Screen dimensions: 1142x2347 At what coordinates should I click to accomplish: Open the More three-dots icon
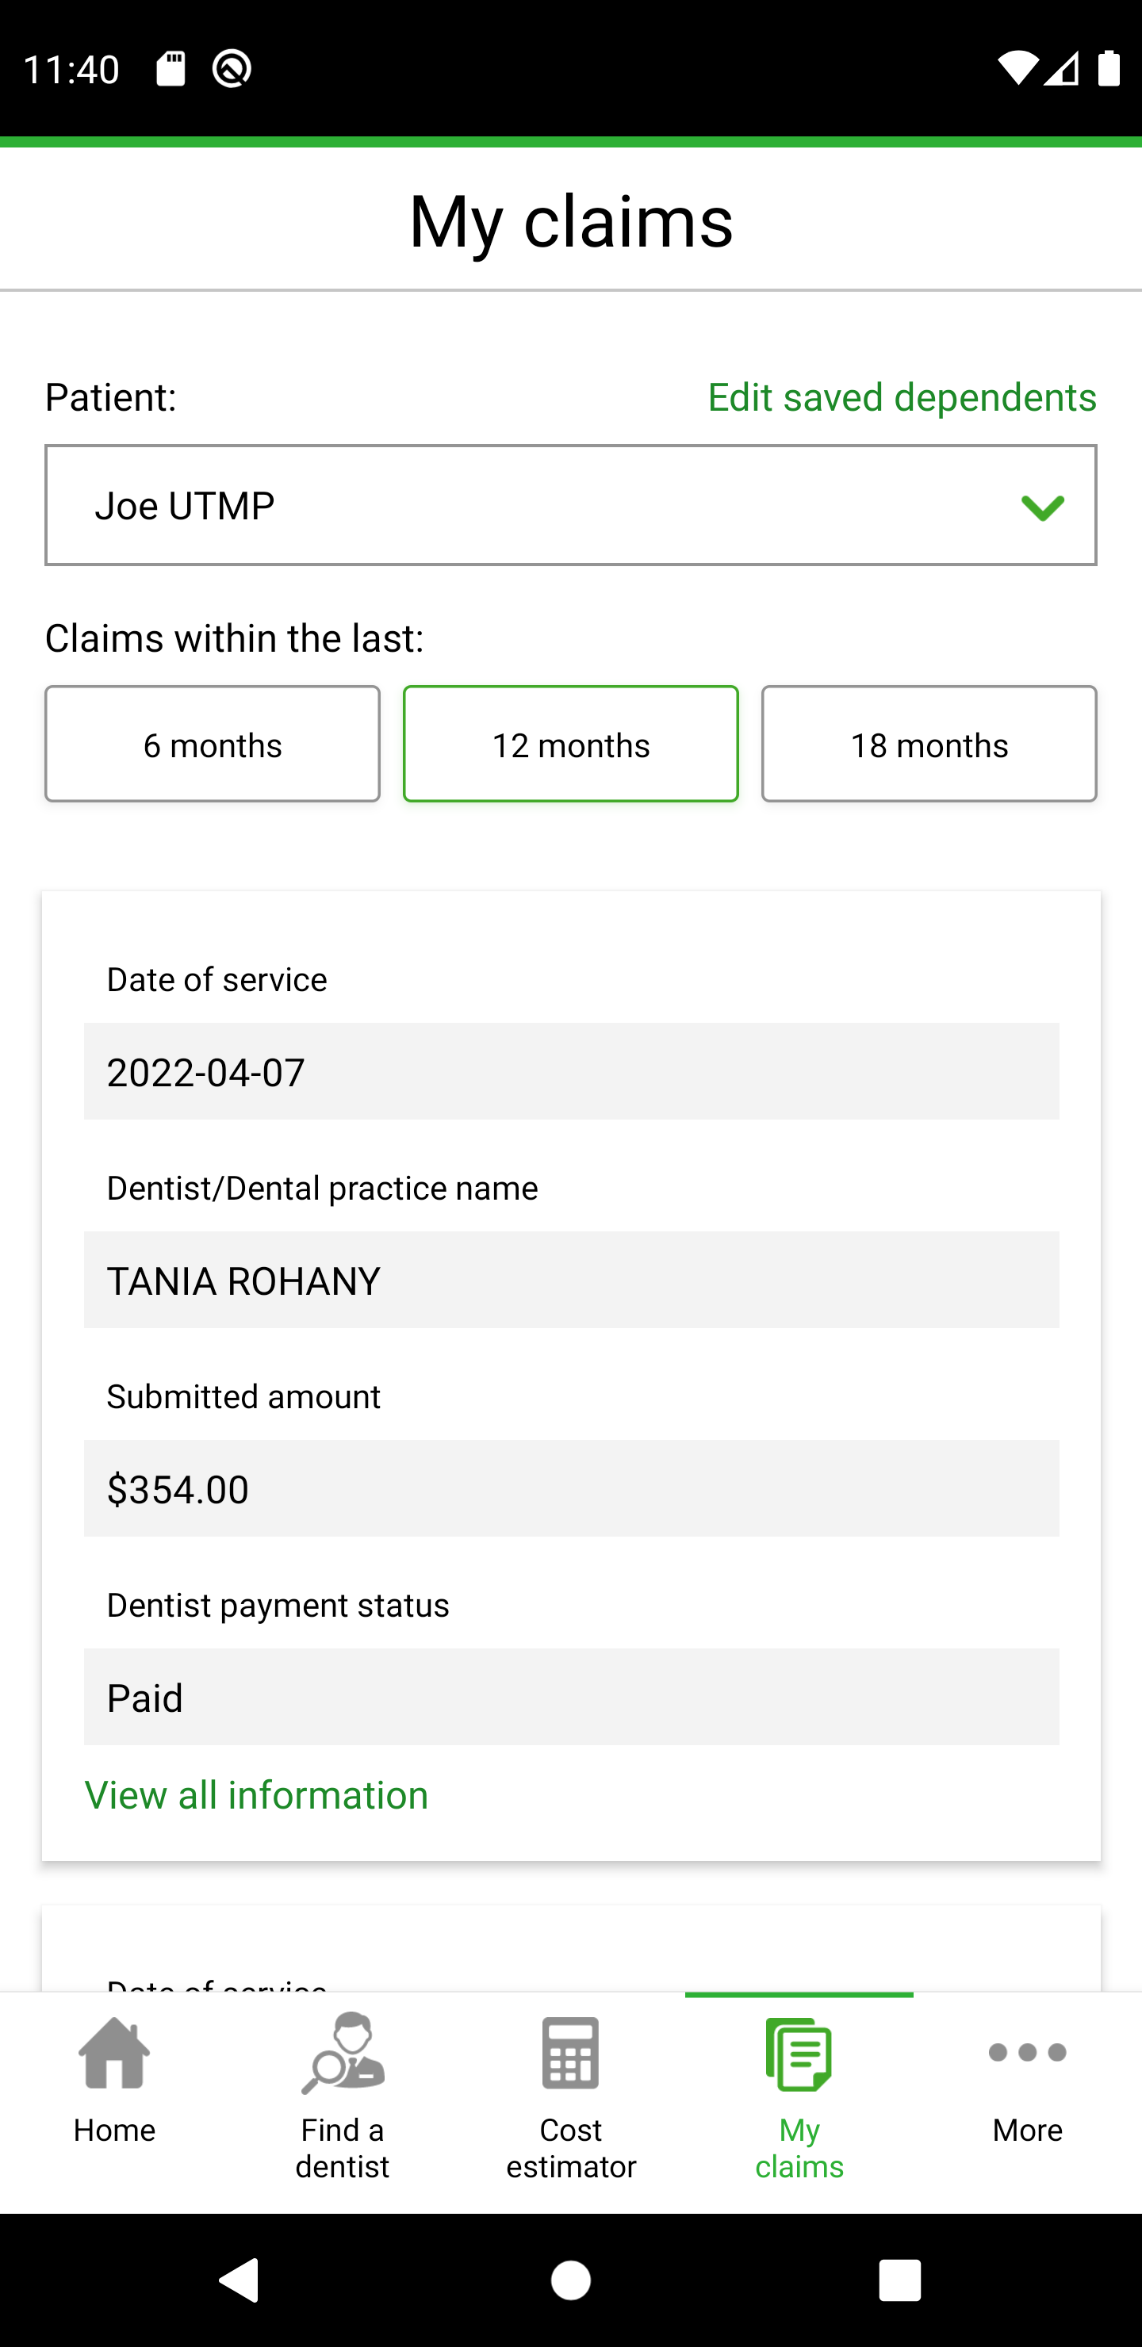click(x=1027, y=2052)
